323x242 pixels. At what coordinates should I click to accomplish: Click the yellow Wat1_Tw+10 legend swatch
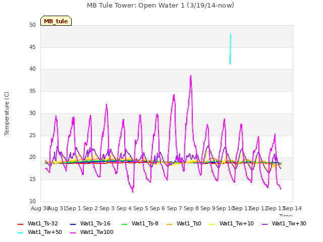click(x=212, y=224)
